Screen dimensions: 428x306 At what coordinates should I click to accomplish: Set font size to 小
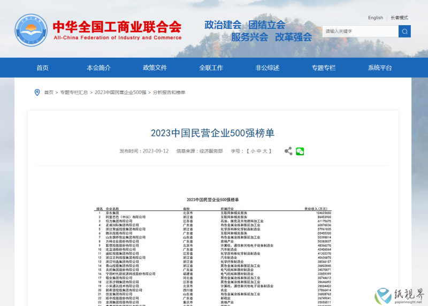click(253, 151)
